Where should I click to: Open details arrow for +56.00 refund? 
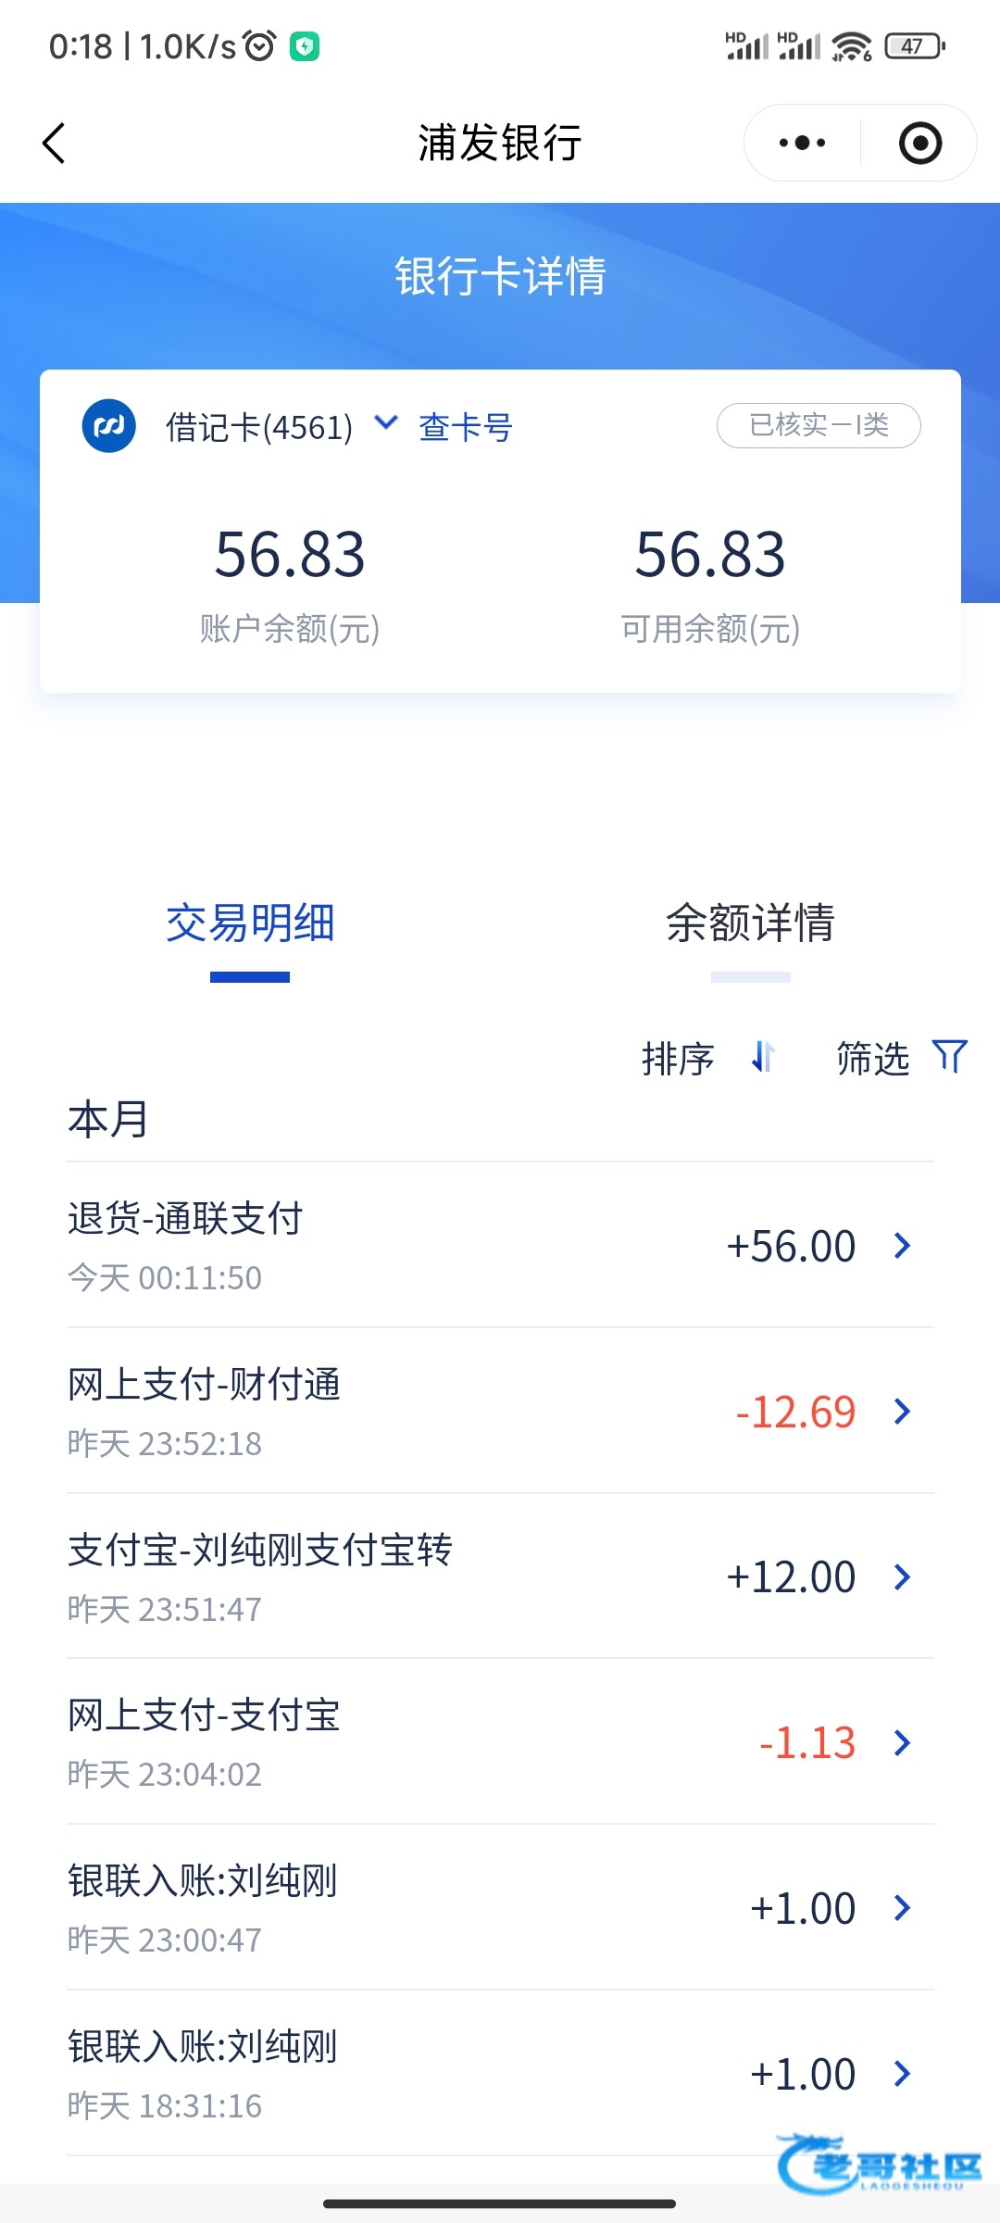tap(903, 1246)
